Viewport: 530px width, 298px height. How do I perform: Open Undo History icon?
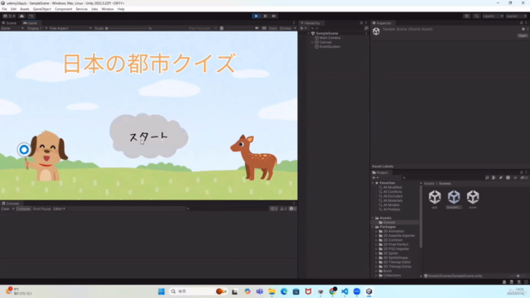(466, 16)
